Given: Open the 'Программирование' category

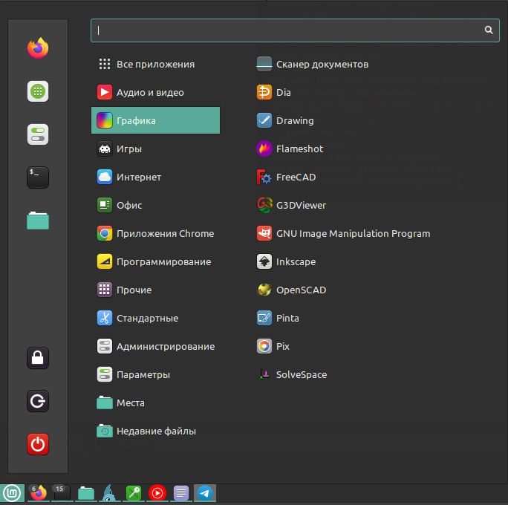Looking at the screenshot, I should 155,261.
